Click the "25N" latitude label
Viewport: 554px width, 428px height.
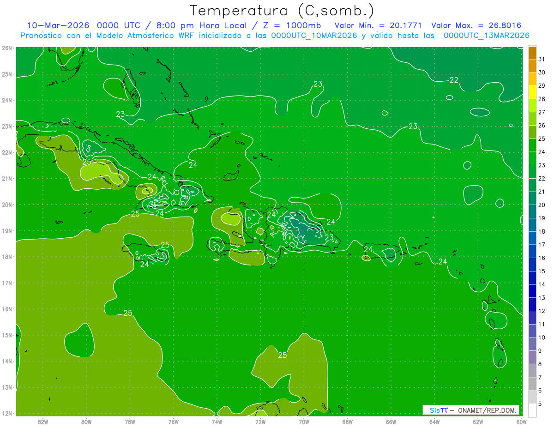click(x=7, y=74)
